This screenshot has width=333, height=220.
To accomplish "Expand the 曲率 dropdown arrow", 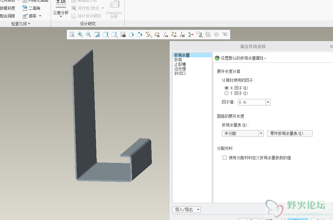I will tap(40, 16).
